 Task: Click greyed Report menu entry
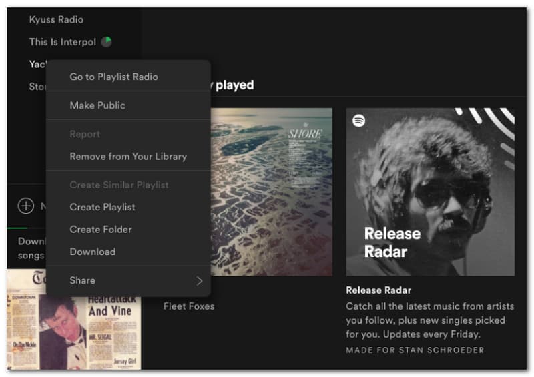point(128,134)
